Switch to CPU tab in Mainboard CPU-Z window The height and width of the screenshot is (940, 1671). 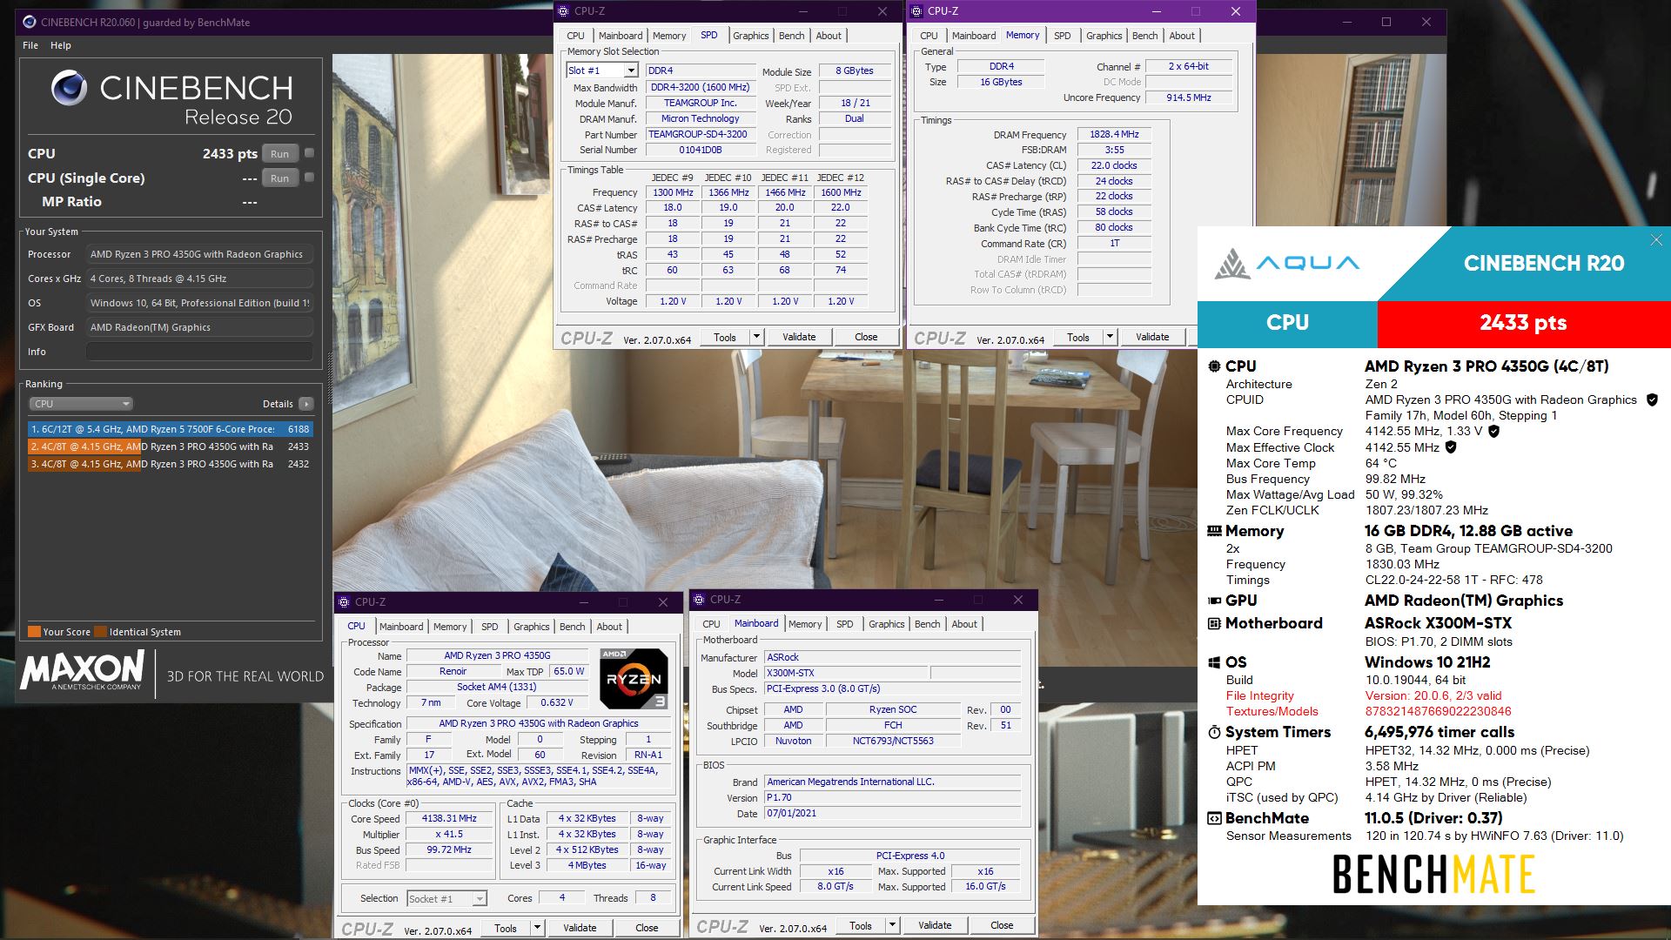711,624
